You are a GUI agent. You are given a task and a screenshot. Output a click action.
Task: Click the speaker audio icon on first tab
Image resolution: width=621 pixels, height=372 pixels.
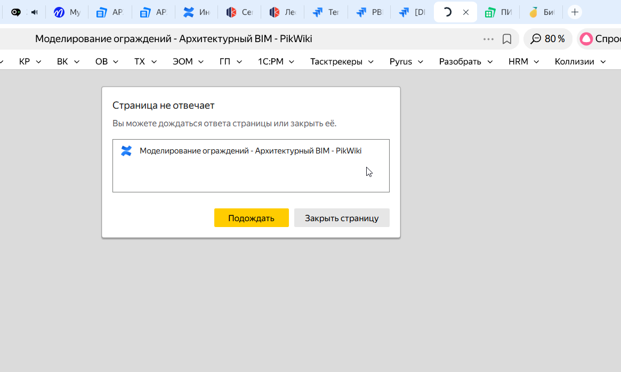point(35,12)
